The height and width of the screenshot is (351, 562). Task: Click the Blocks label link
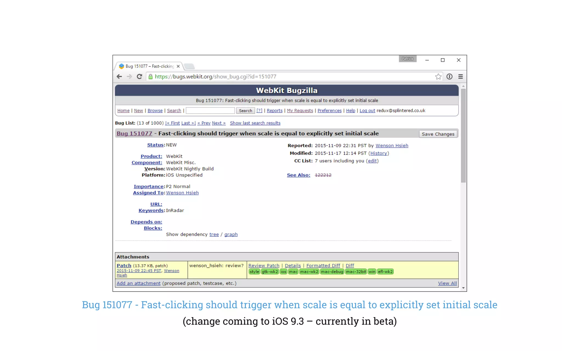coord(153,228)
